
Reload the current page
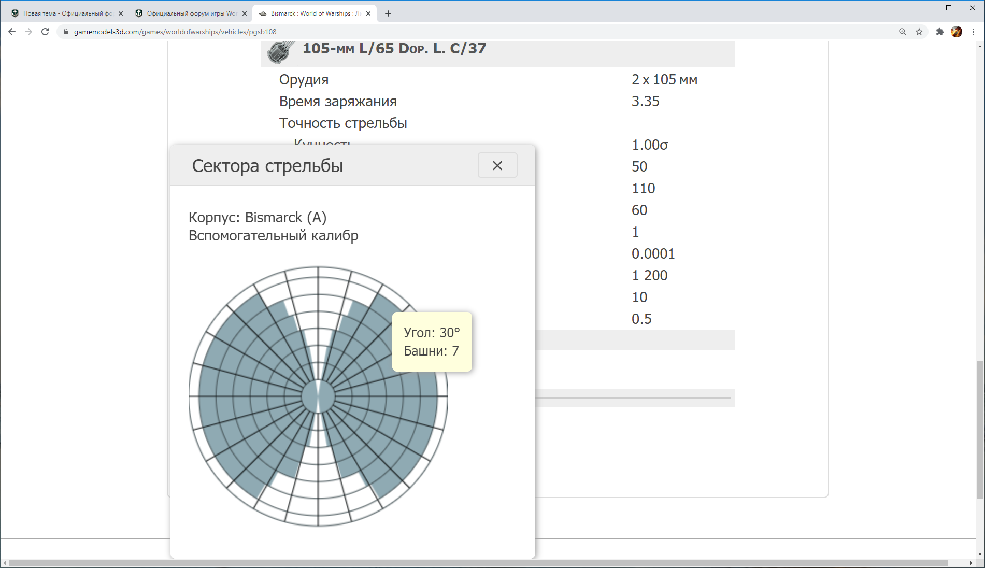click(x=45, y=32)
